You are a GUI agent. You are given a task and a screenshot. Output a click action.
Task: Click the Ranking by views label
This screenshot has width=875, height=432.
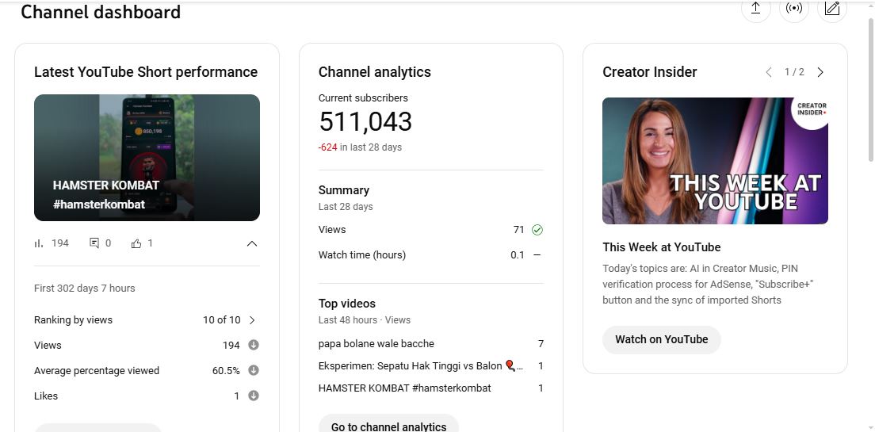click(x=73, y=319)
